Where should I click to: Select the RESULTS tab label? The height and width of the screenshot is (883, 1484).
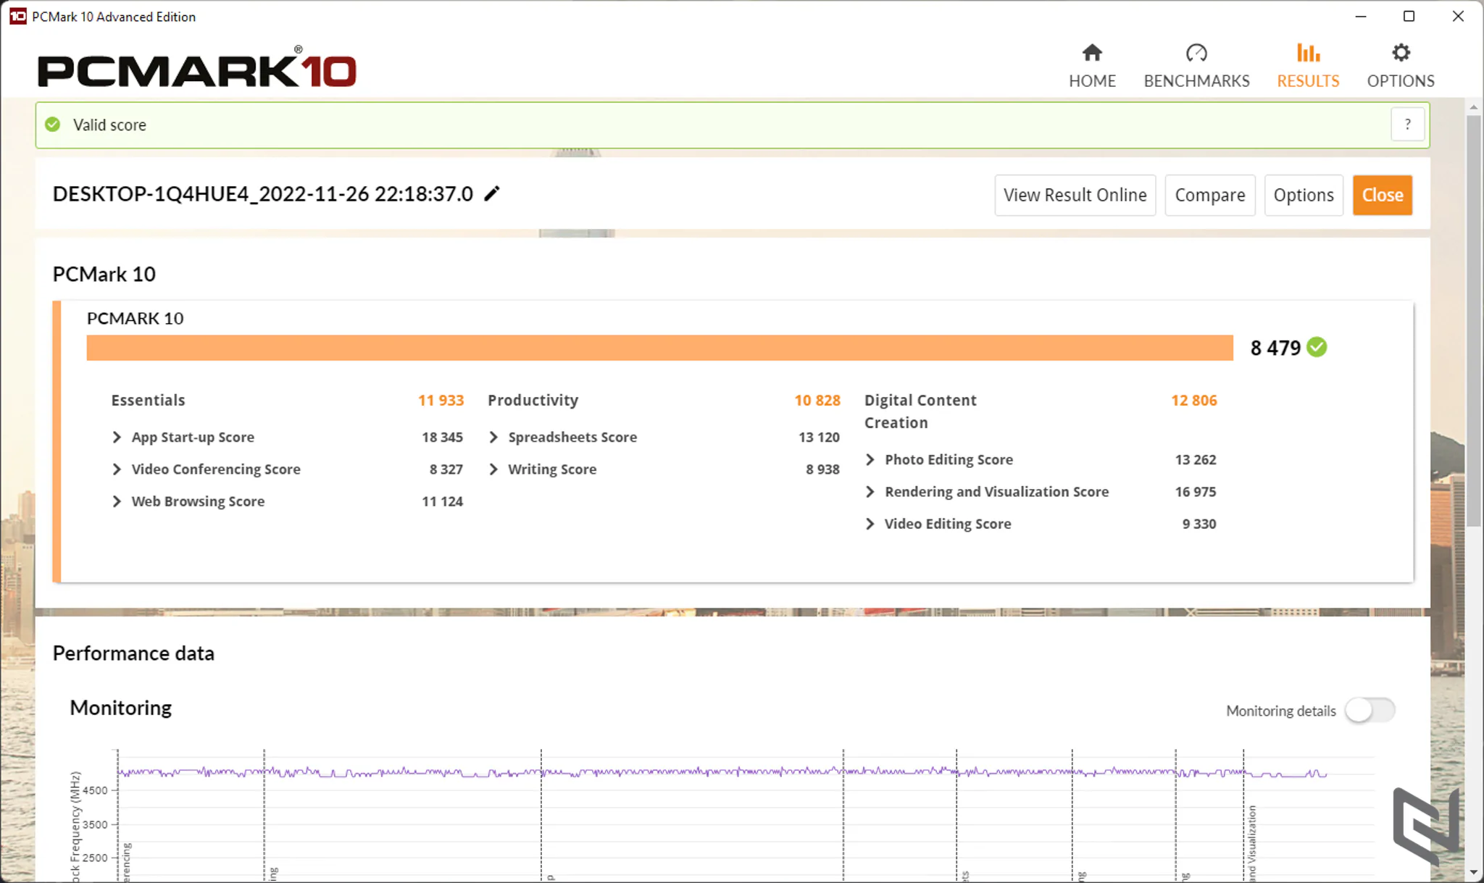[x=1308, y=81]
